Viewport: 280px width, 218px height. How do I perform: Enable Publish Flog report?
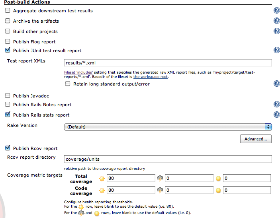click(x=8, y=41)
